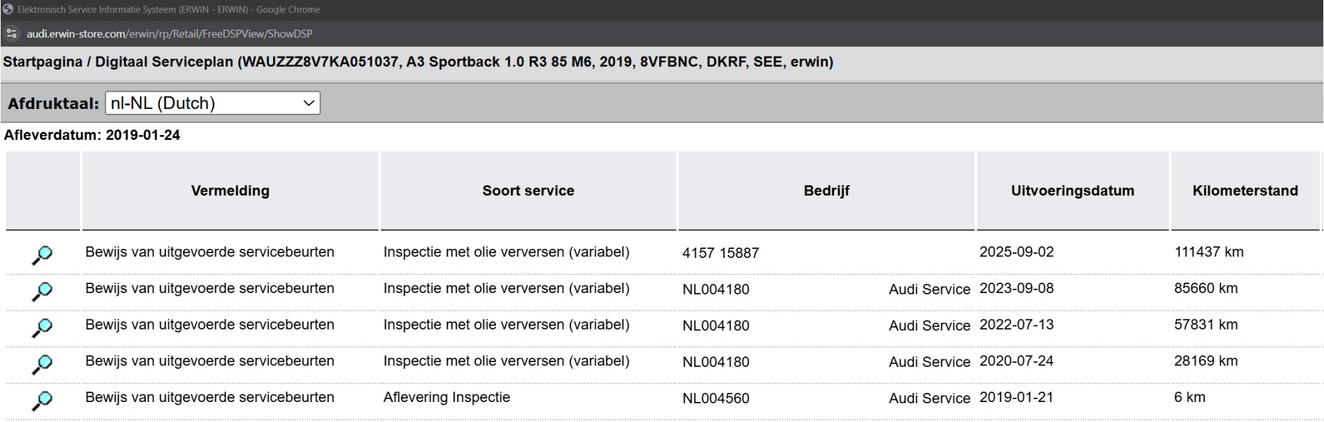This screenshot has height=422, width=1324.
Task: Click the Uitvoeringsdatum column header
Action: click(x=1072, y=191)
